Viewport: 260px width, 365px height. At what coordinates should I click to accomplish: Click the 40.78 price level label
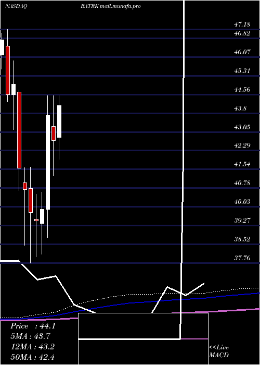[x=242, y=182]
